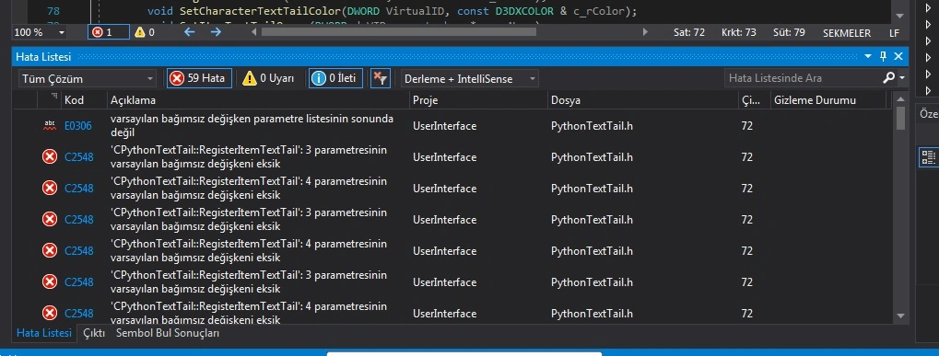Image resolution: width=939 pixels, height=356 pixels.
Task: Toggle the 0 İleti messages filter
Action: tap(335, 78)
